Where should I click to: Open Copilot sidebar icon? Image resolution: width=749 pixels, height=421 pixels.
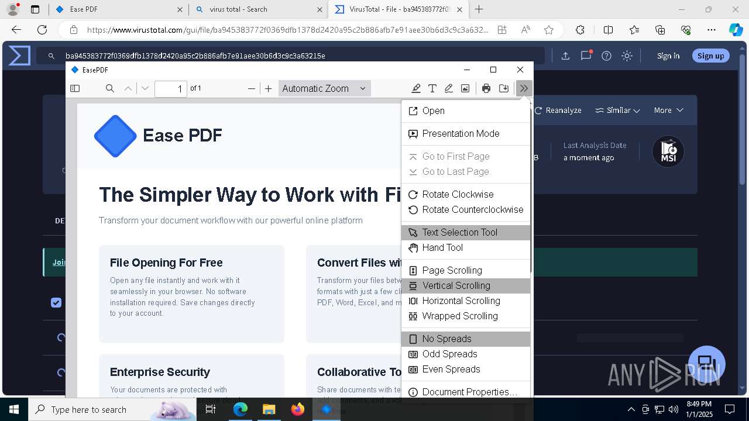point(736,30)
